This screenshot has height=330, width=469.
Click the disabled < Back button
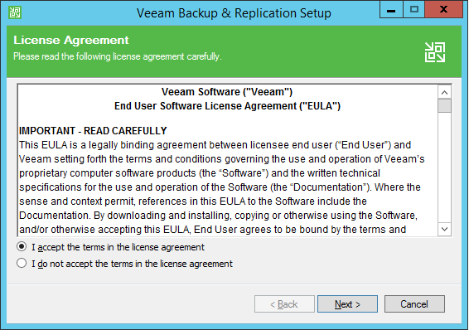pos(284,304)
